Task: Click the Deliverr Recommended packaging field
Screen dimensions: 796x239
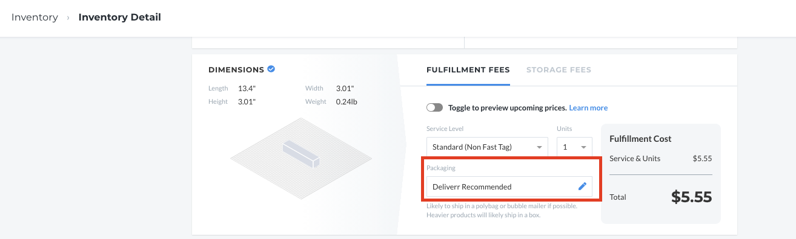Action: click(509, 186)
